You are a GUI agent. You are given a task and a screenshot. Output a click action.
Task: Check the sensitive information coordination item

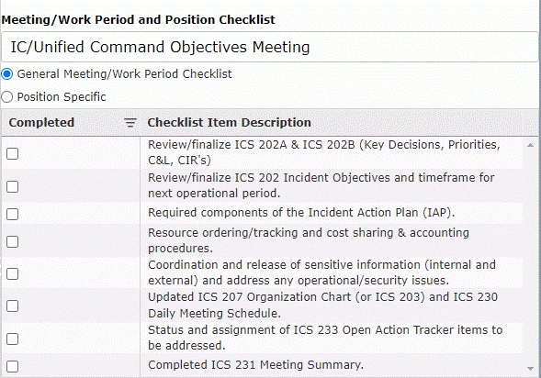(13, 274)
